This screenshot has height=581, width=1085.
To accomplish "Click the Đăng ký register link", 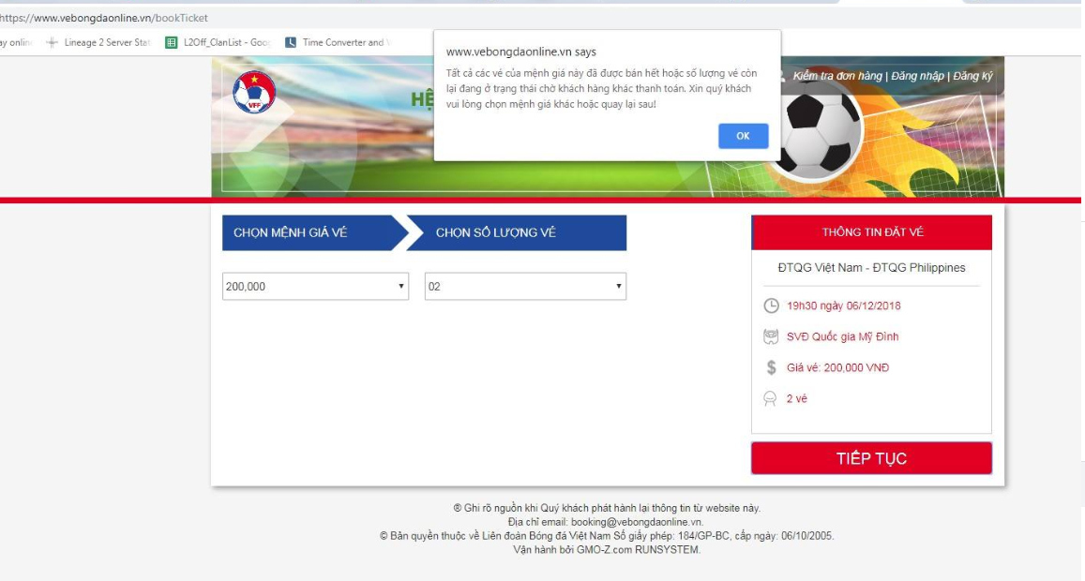I will 972,76.
